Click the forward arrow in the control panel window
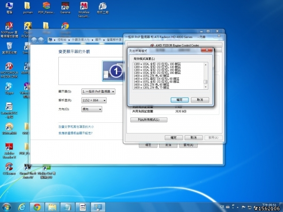 pyautogui.click(x=41, y=40)
